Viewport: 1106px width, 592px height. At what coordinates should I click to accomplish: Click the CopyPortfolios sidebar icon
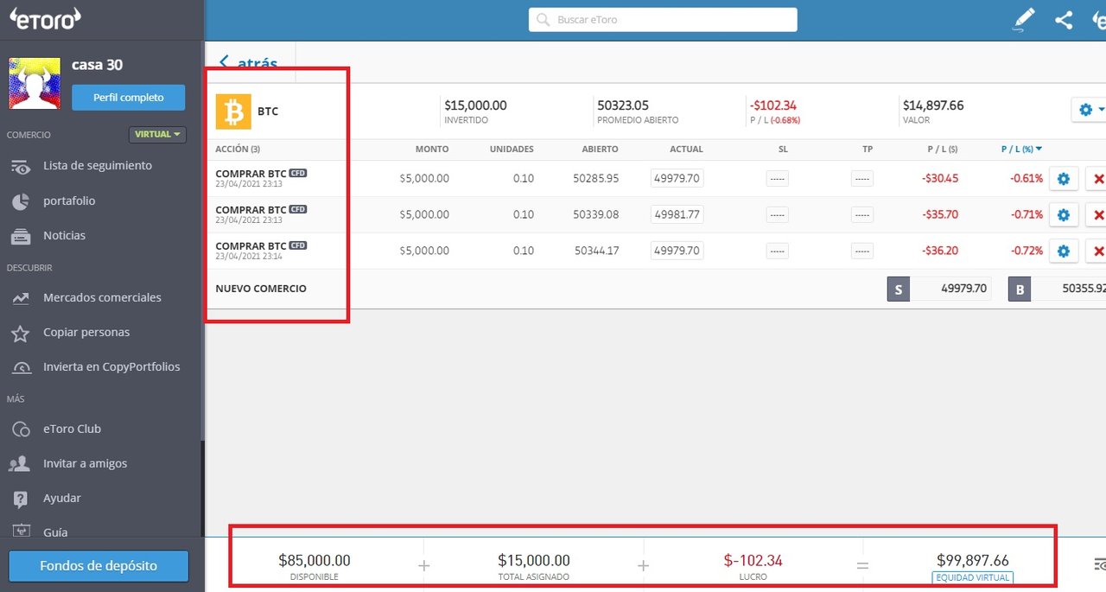click(21, 367)
